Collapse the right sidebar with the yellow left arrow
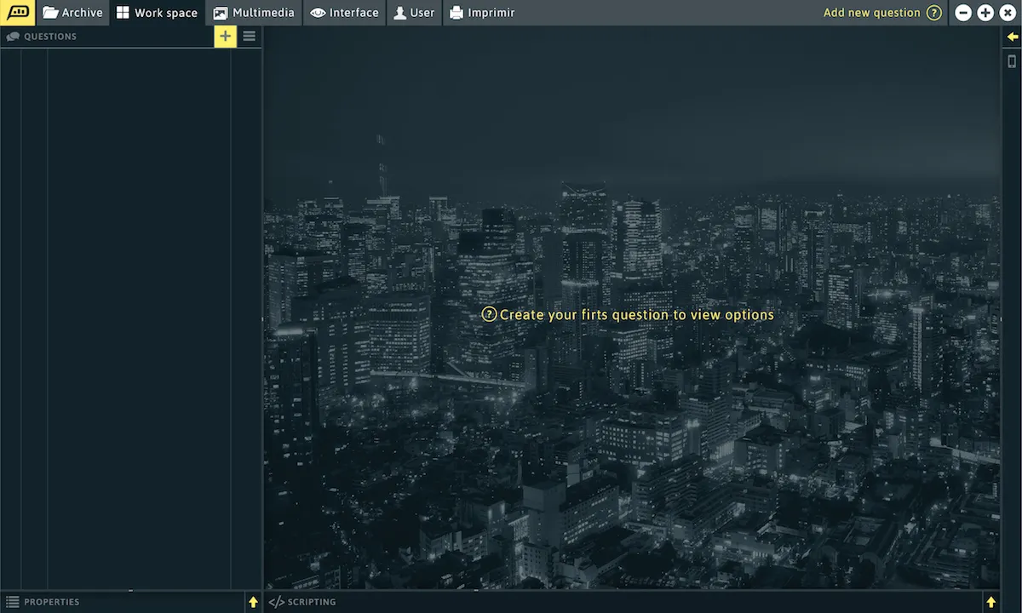 (1012, 37)
